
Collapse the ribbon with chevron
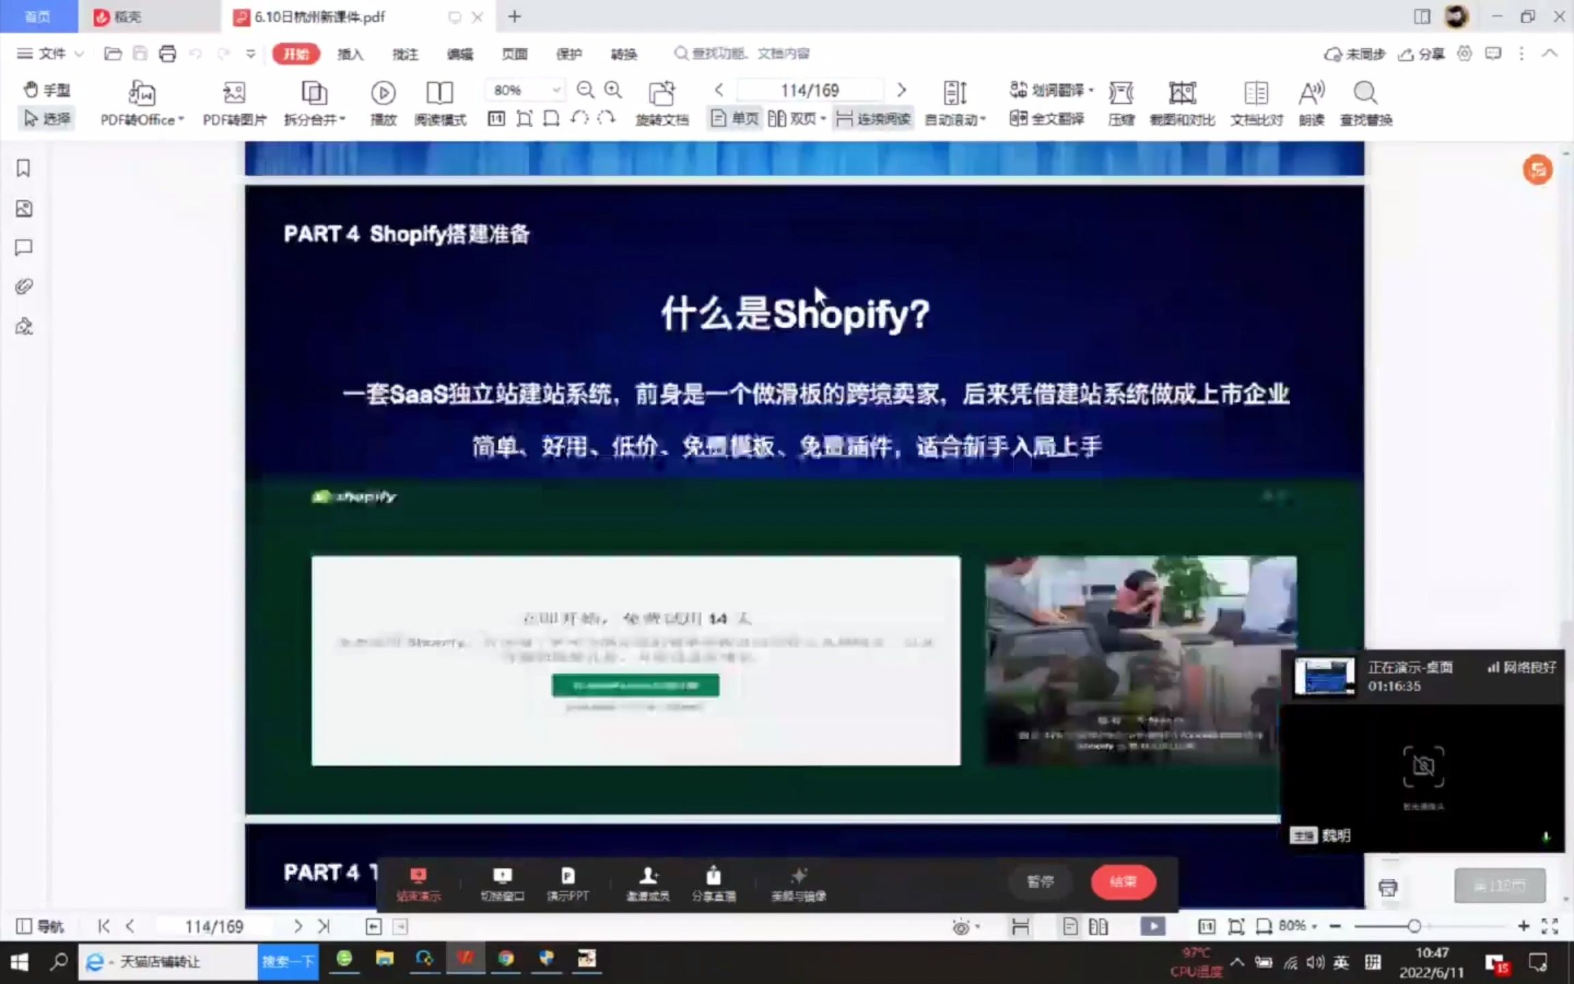click(x=1549, y=53)
